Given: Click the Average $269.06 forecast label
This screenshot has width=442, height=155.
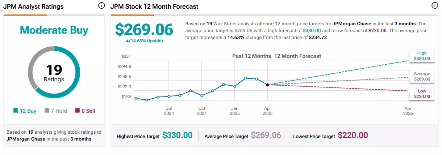Looking at the screenshot, I should click(x=422, y=76).
